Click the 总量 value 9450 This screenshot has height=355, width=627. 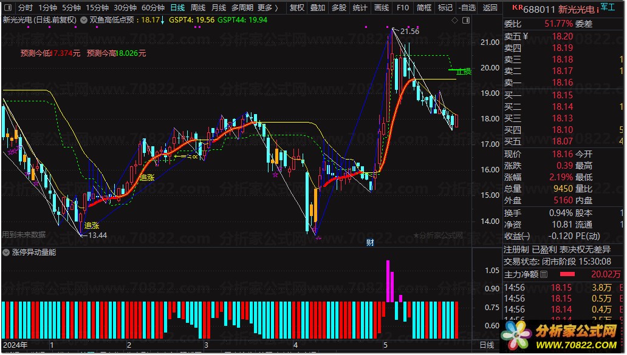pos(563,189)
